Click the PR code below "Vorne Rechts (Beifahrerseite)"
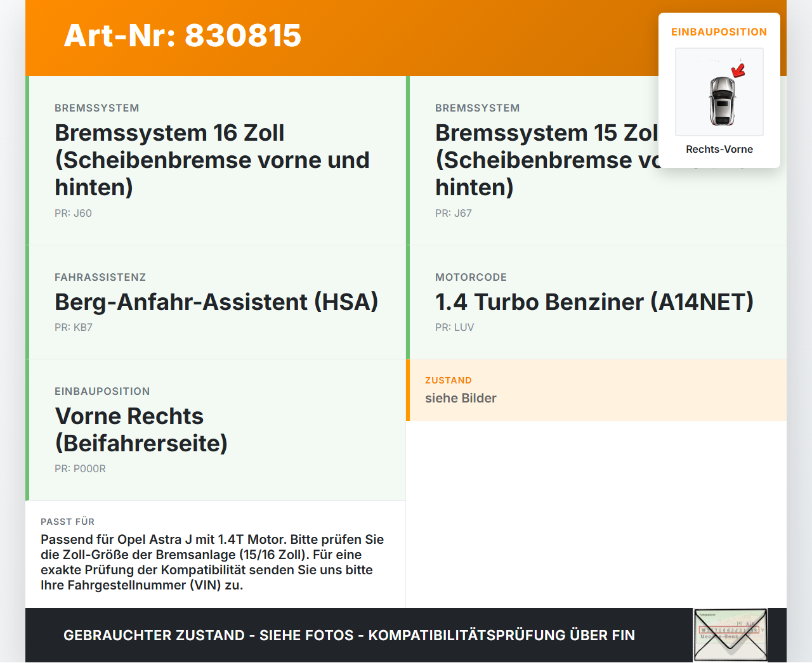 (80, 468)
